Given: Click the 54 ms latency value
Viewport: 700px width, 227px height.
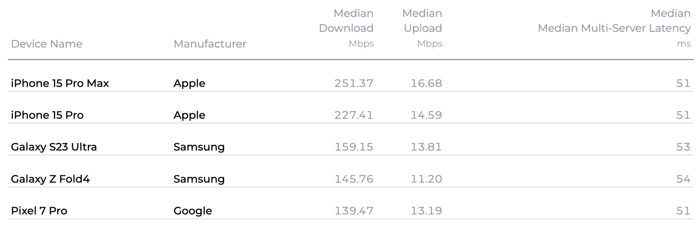Looking at the screenshot, I should 683,179.
